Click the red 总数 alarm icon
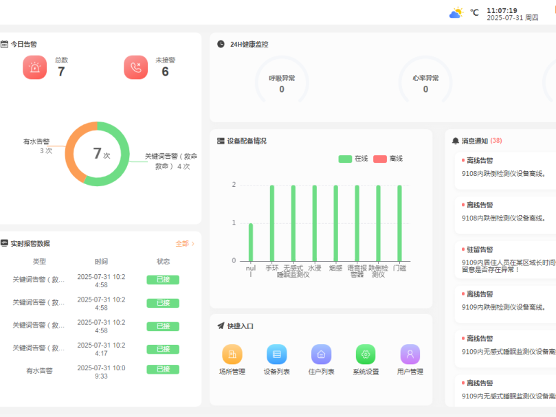The image size is (556, 417). click(34, 67)
